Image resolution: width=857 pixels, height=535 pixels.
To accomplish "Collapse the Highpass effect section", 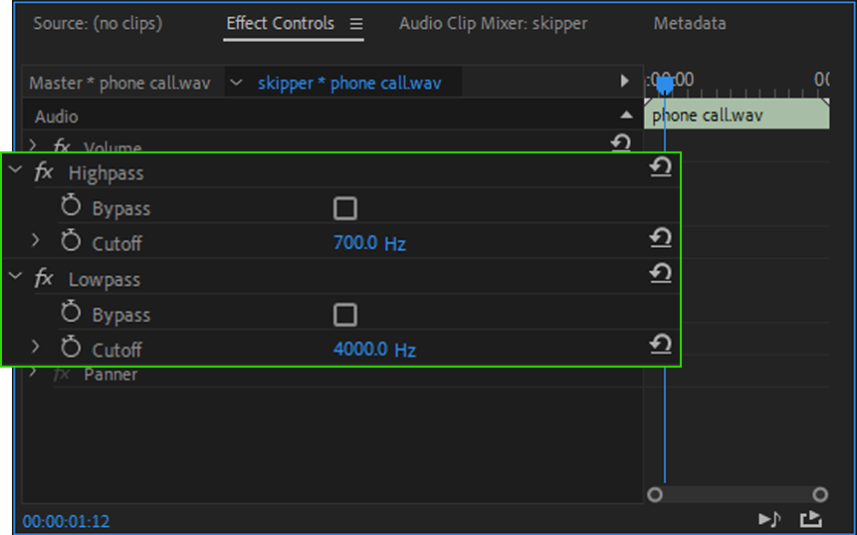I will click(15, 171).
